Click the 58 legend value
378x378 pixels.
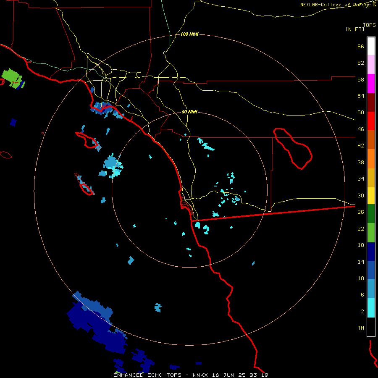pos(361,79)
